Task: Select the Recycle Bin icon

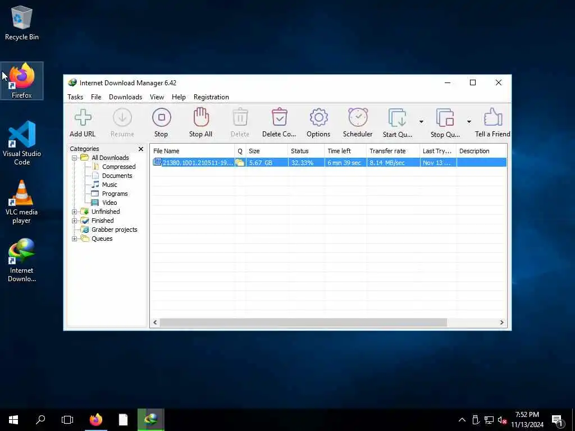Action: click(x=22, y=22)
